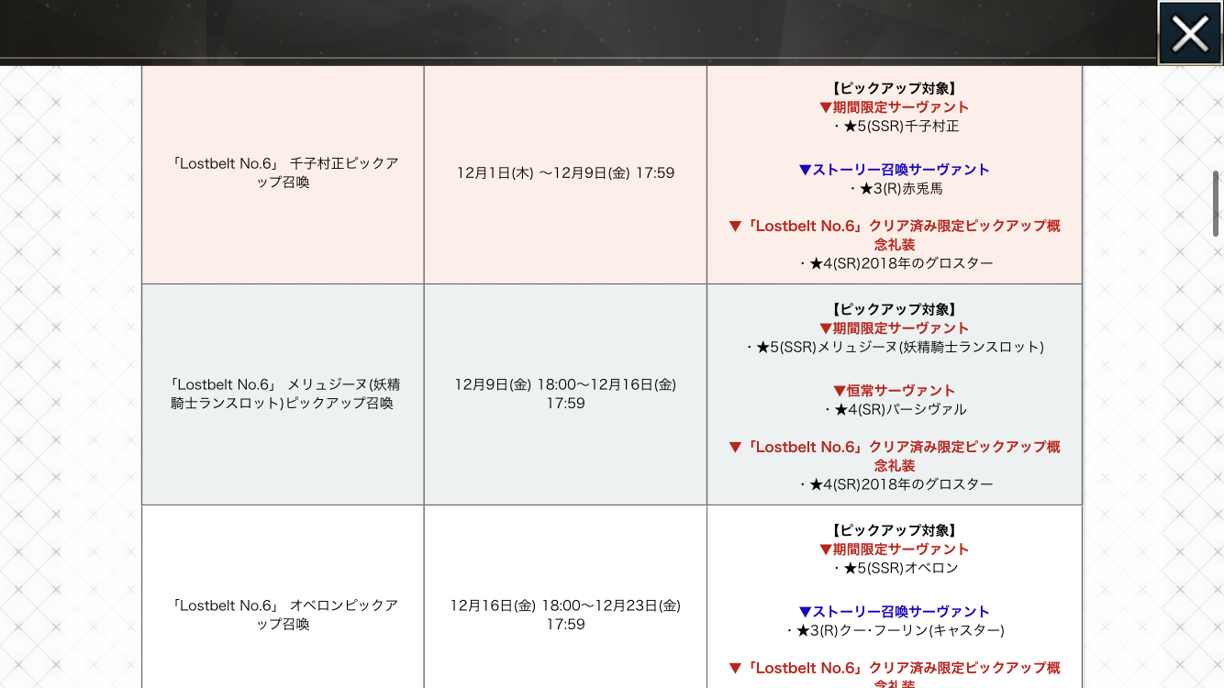The image size is (1224, 688).
Task: Select the blue ストーリー召喚サーヴァント heading above 赤兎馬
Action: pos(895,170)
